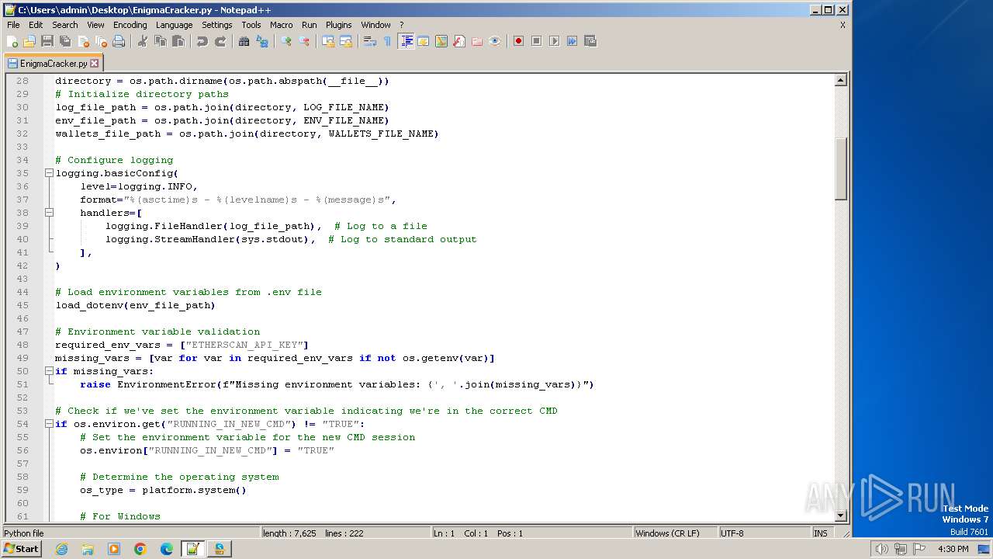993x559 pixels.
Task: Toggle monitoring eye icon
Action: [494, 41]
